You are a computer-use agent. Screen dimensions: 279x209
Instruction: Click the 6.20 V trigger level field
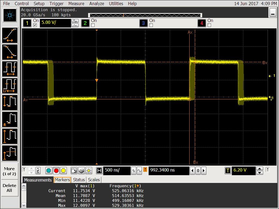[x=244, y=171]
